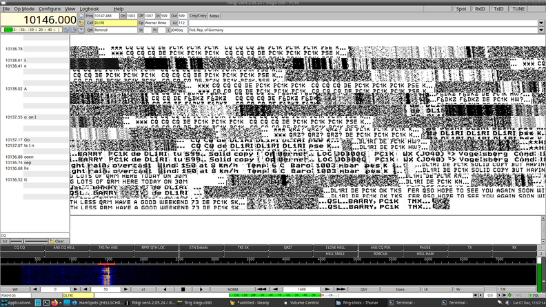Click the Call input field containing DL1RI
Screen dimensions: 546x307
pos(114,23)
